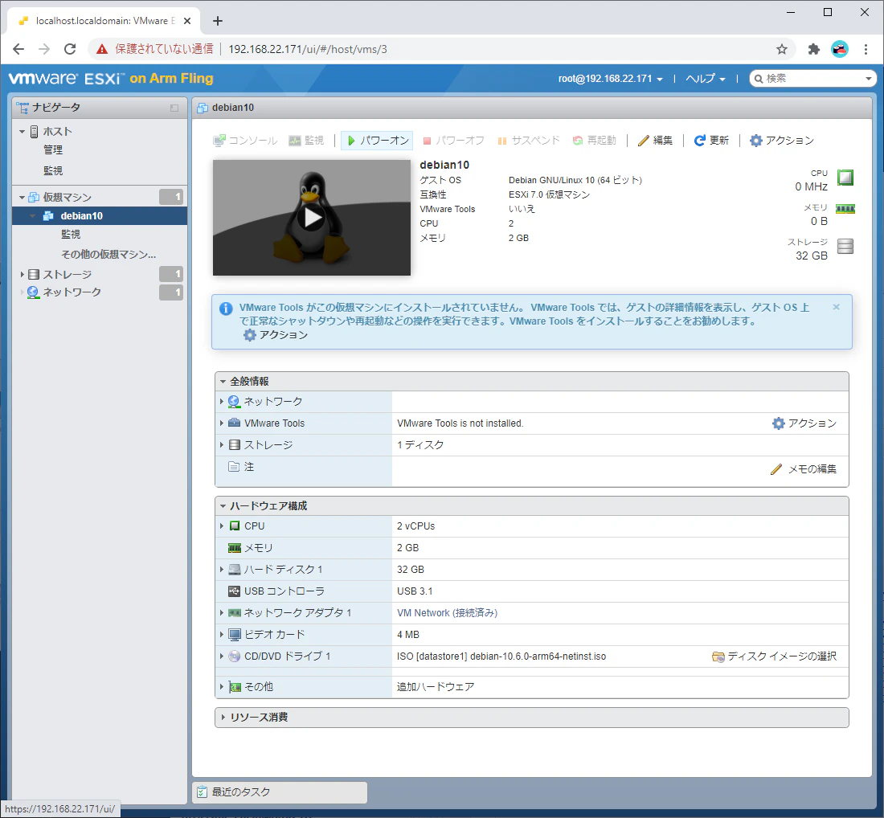Open the browser extensions puzzle icon

pyautogui.click(x=813, y=49)
